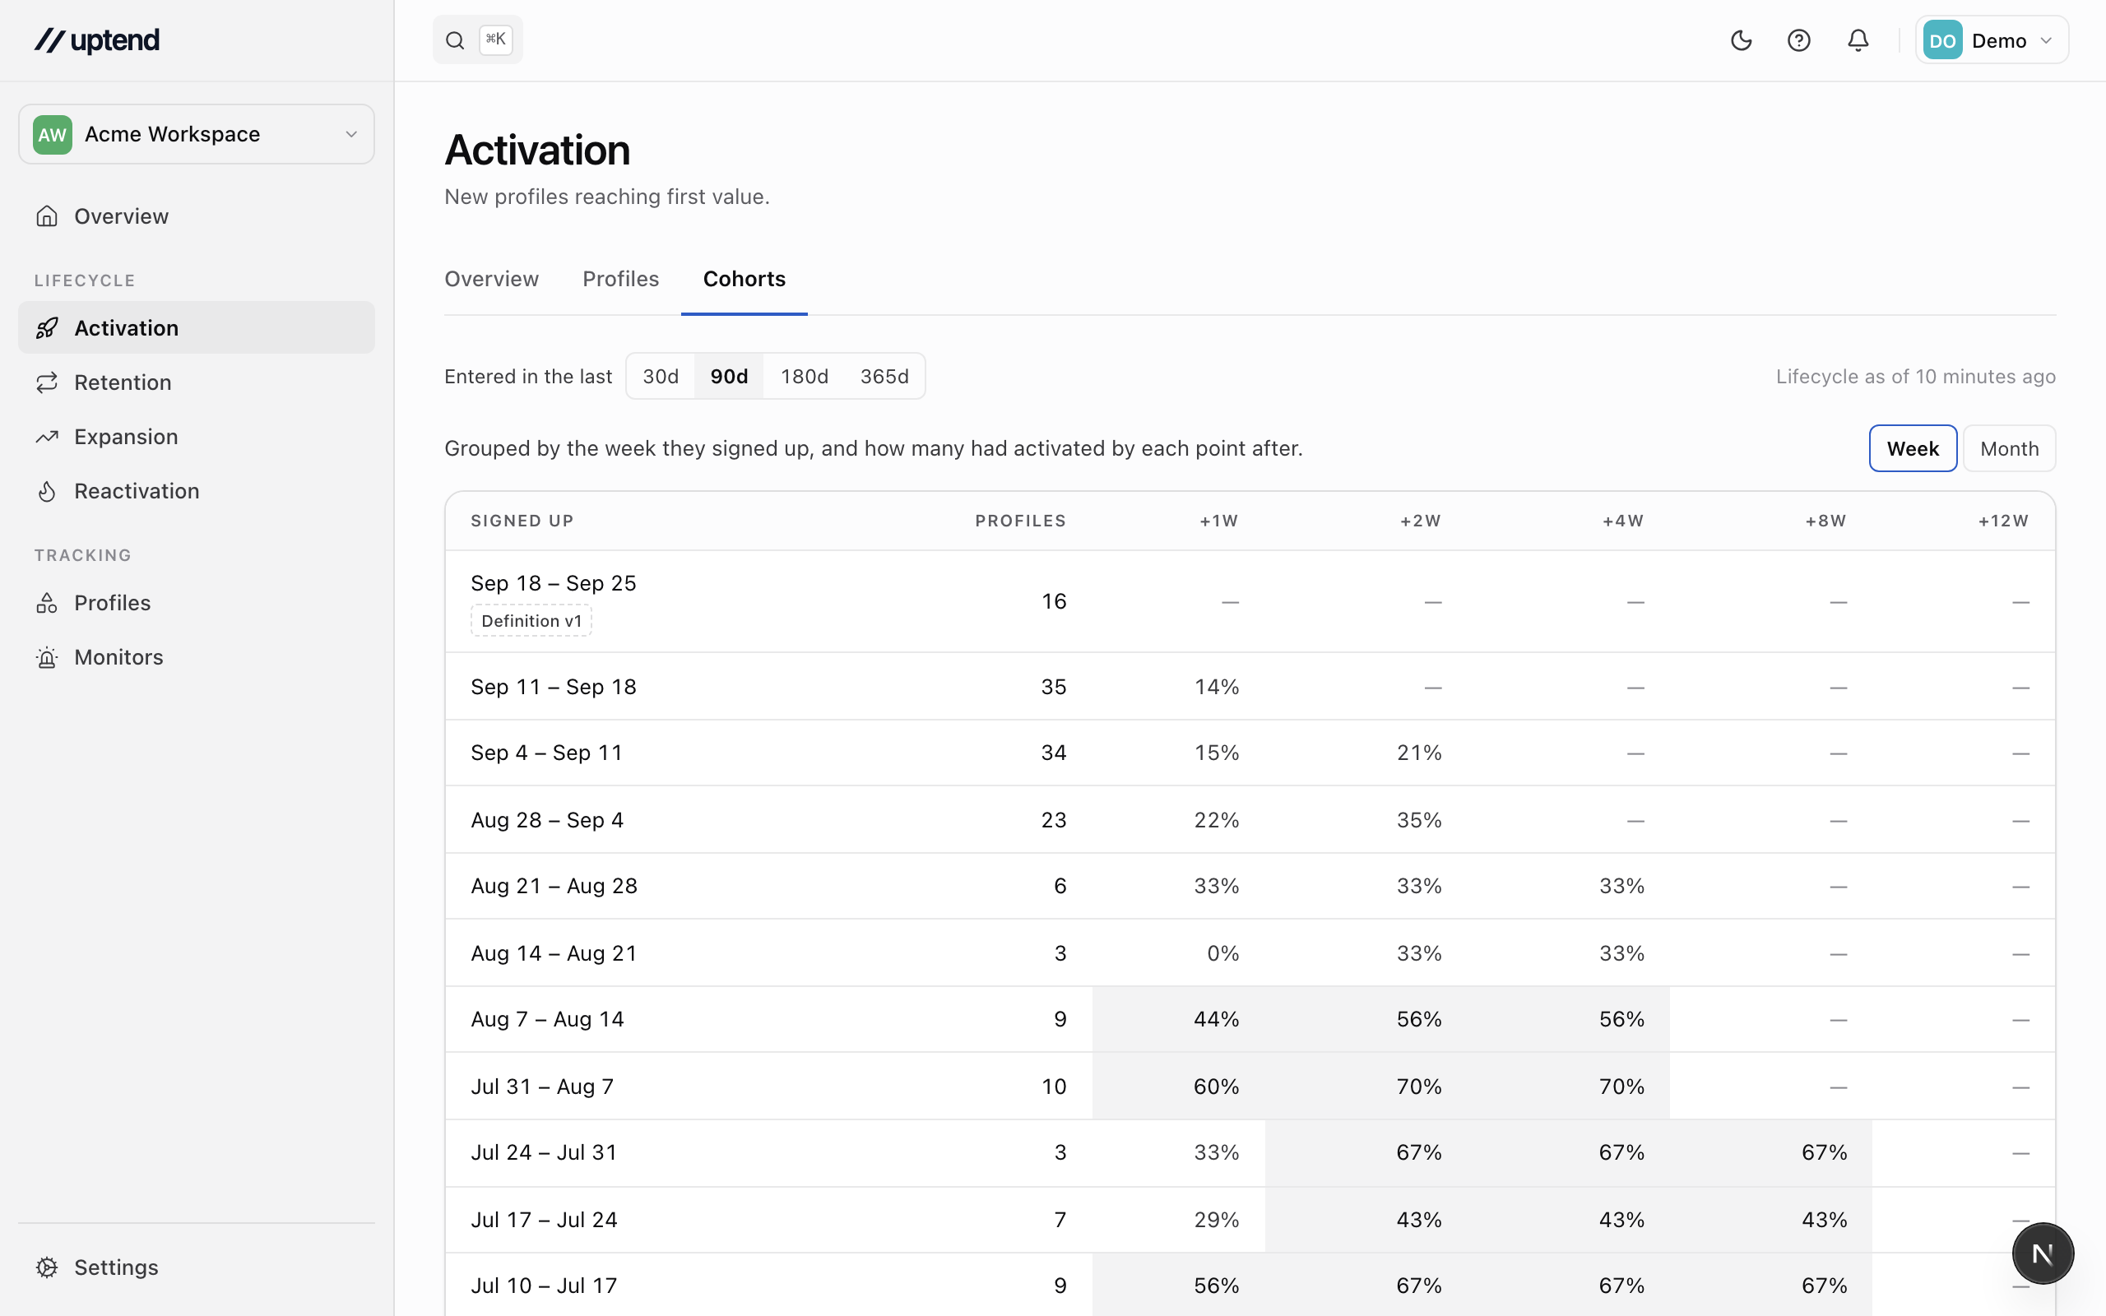This screenshot has height=1316, width=2106.
Task: Click the Aug 28 – Sep 4 cohort
Action: pyautogui.click(x=547, y=820)
